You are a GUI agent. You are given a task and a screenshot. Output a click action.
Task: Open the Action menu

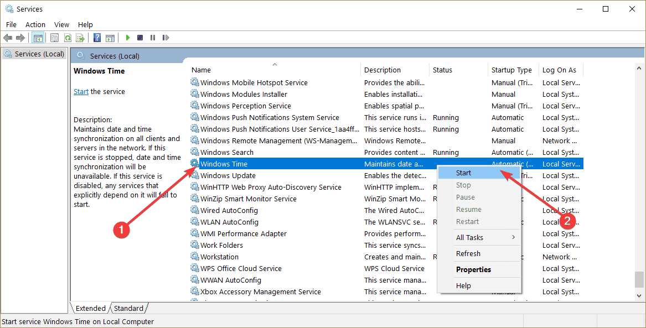(x=35, y=25)
